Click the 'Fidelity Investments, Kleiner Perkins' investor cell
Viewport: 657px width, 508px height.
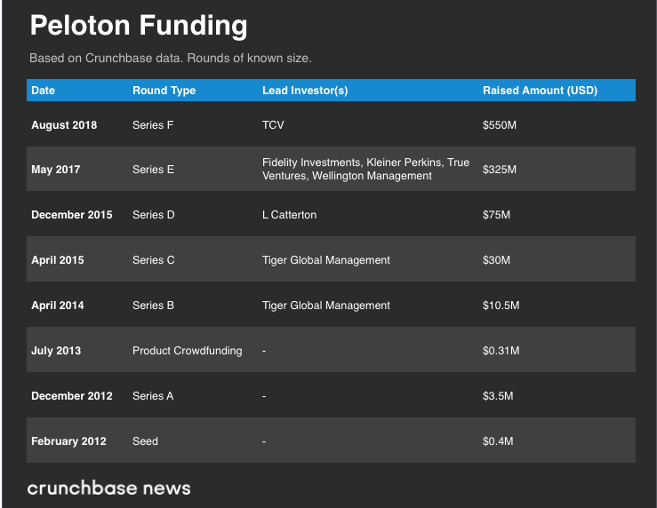coord(365,169)
